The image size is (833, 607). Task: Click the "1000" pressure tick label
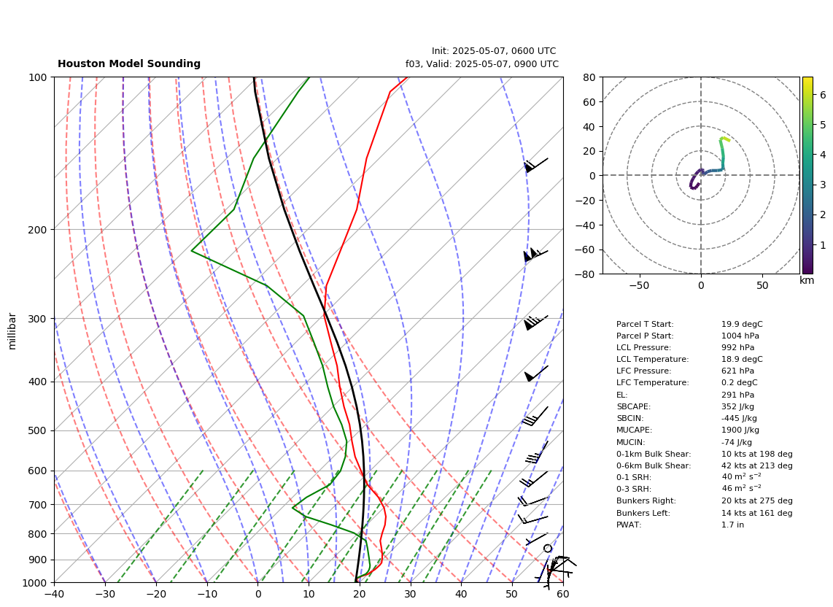(36, 583)
